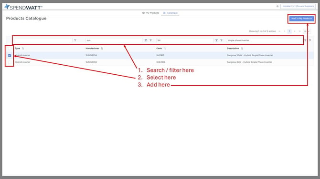Image resolution: width=320 pixels, height=179 pixels.
Task: Sort by Code using sort arrows
Action: click(164, 49)
